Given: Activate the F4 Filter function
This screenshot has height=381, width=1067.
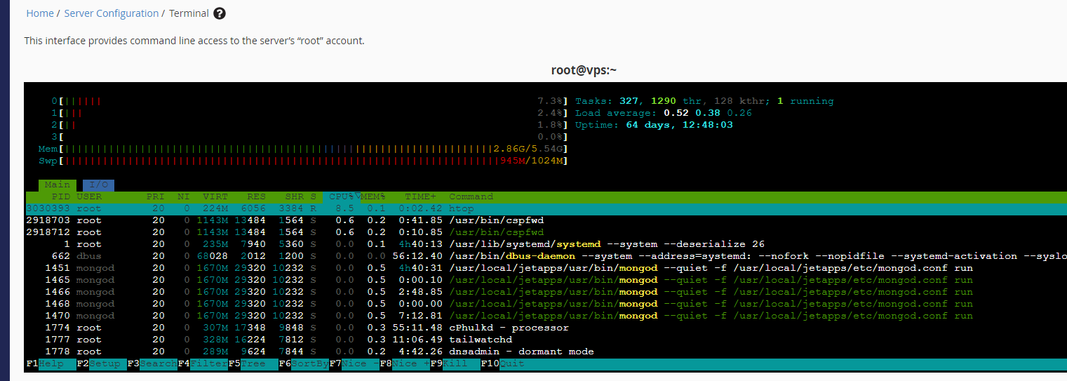Looking at the screenshot, I should click(x=203, y=363).
